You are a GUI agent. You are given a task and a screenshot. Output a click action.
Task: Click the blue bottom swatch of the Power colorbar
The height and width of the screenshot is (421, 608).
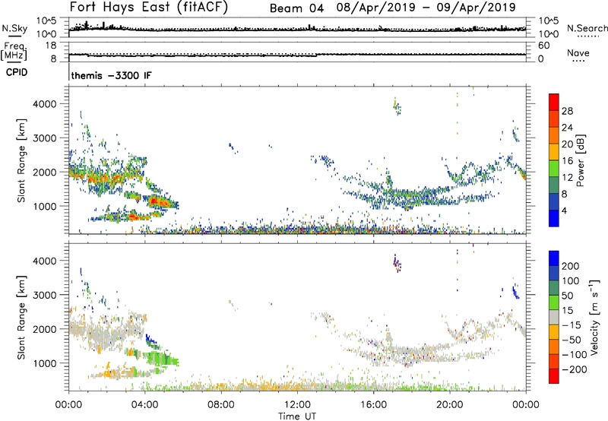click(x=554, y=218)
